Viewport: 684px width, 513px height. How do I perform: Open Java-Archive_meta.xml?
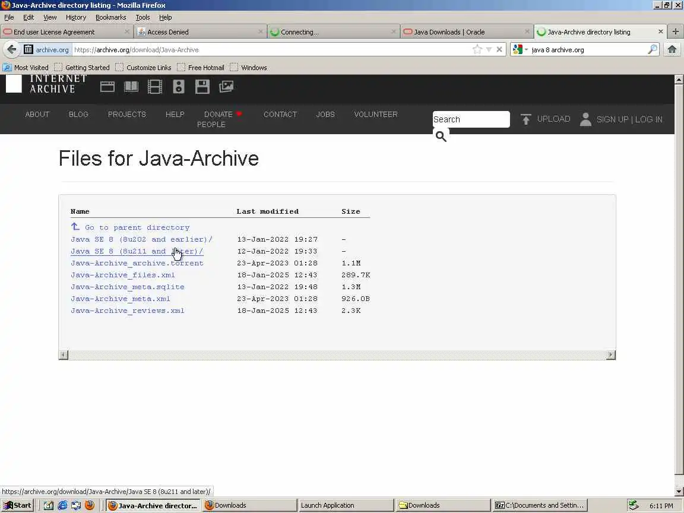click(x=121, y=299)
